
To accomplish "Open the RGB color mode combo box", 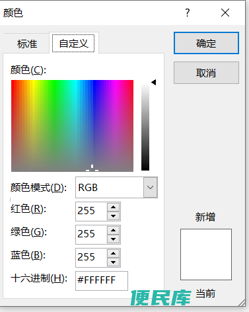I will tap(116, 187).
